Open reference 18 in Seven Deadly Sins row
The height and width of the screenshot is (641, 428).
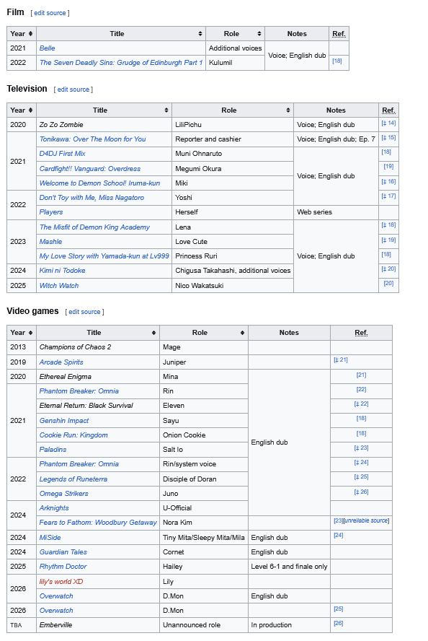pos(337,61)
